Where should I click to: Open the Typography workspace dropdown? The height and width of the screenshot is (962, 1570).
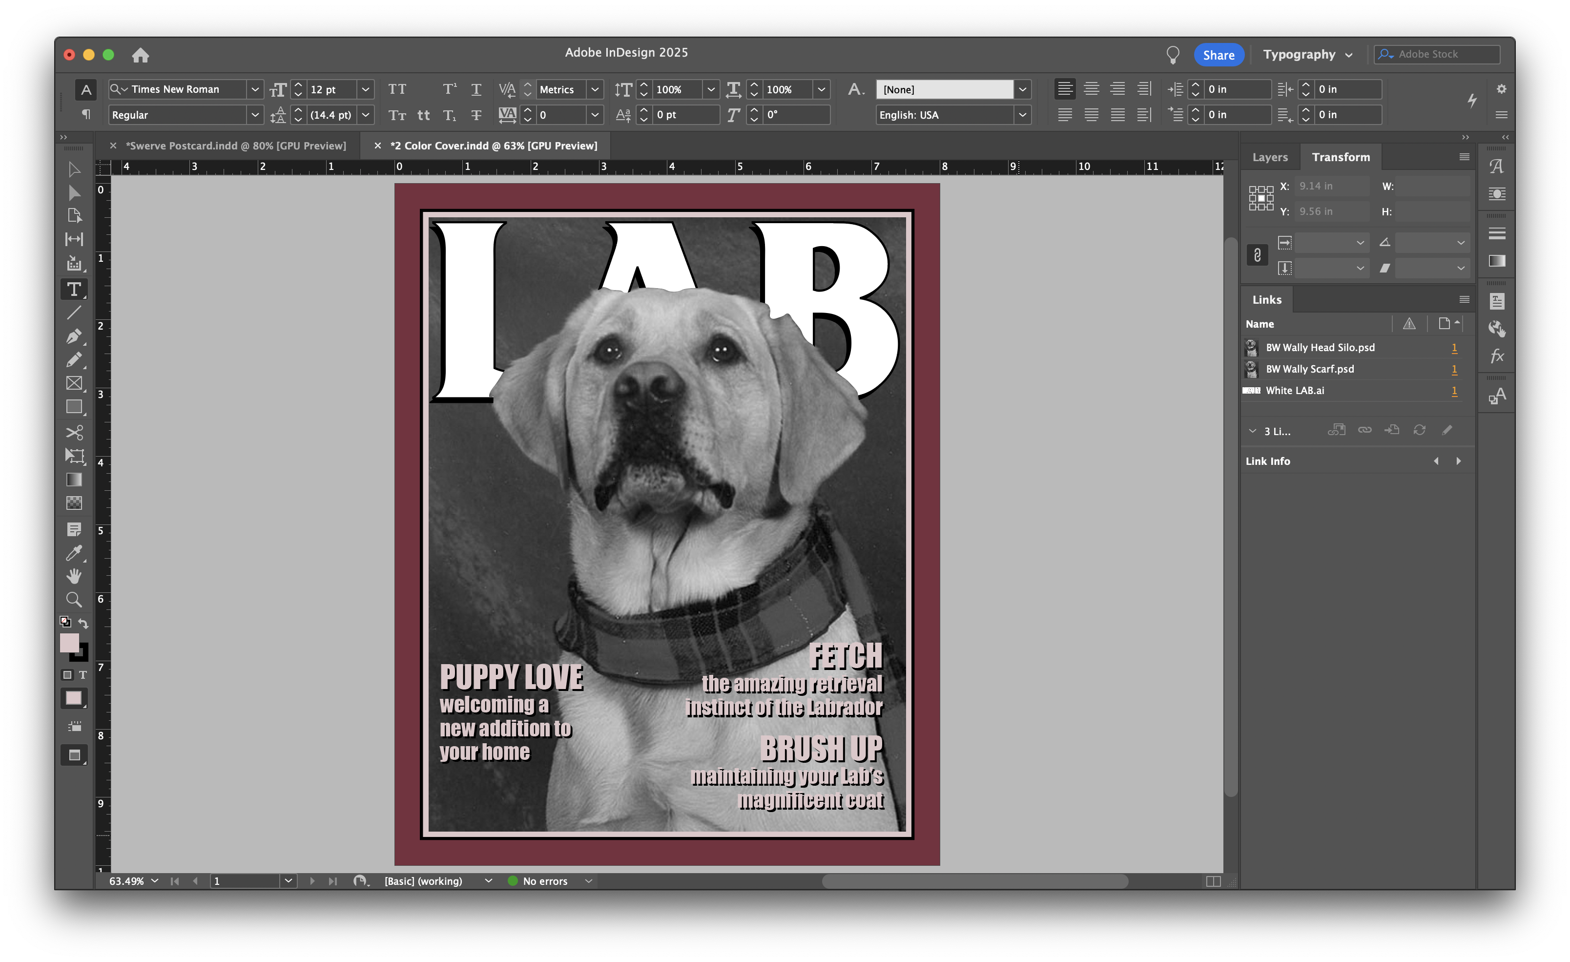click(x=1307, y=55)
